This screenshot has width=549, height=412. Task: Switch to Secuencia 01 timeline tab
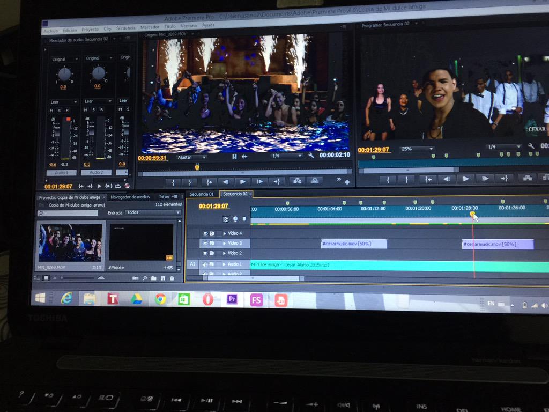tap(202, 194)
